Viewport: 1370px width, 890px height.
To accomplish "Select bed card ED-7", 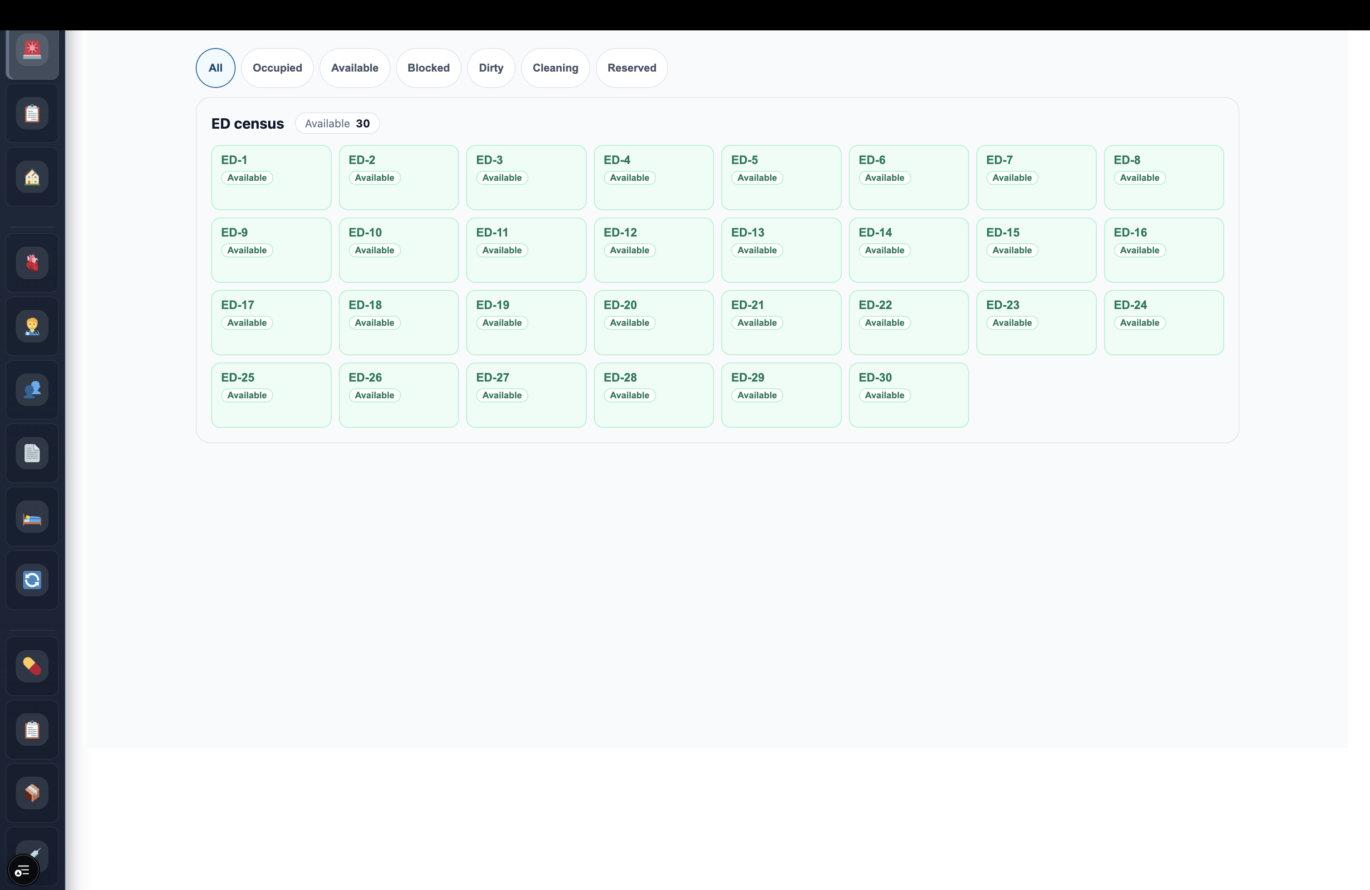I will (1036, 177).
